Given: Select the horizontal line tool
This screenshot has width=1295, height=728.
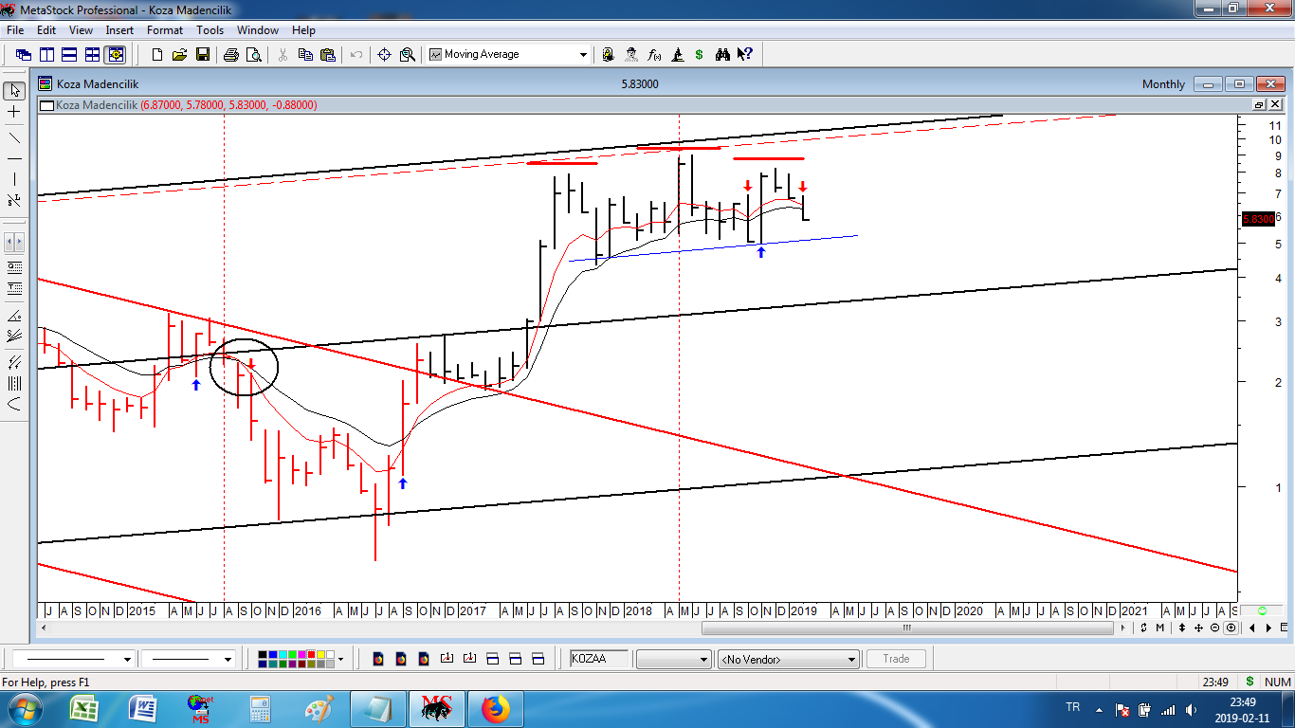Looking at the screenshot, I should 14,158.
